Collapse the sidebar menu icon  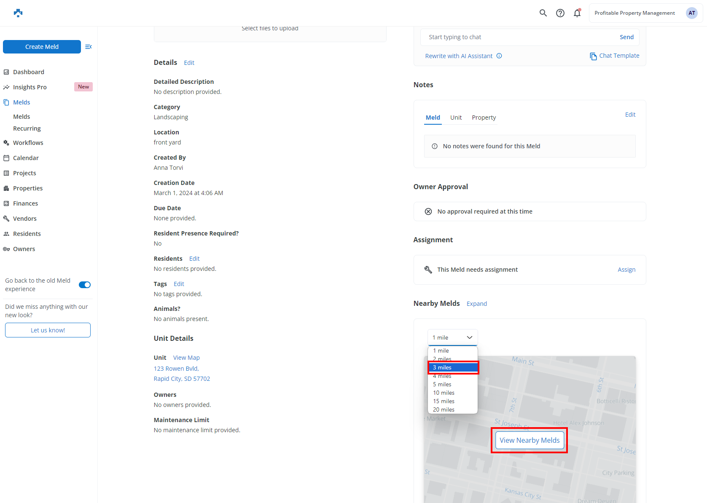pos(89,47)
